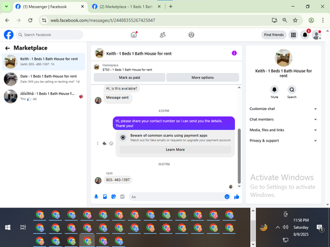
Task: Show hidden system tray icons chevron
Action: coord(278,227)
